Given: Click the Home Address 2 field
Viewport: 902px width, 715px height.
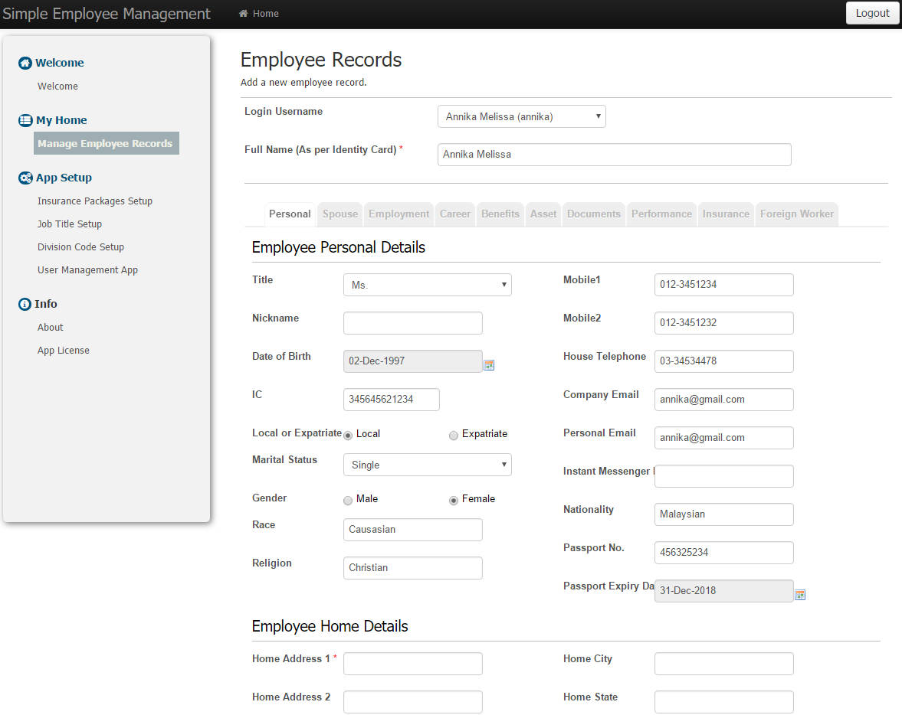Looking at the screenshot, I should 413,702.
